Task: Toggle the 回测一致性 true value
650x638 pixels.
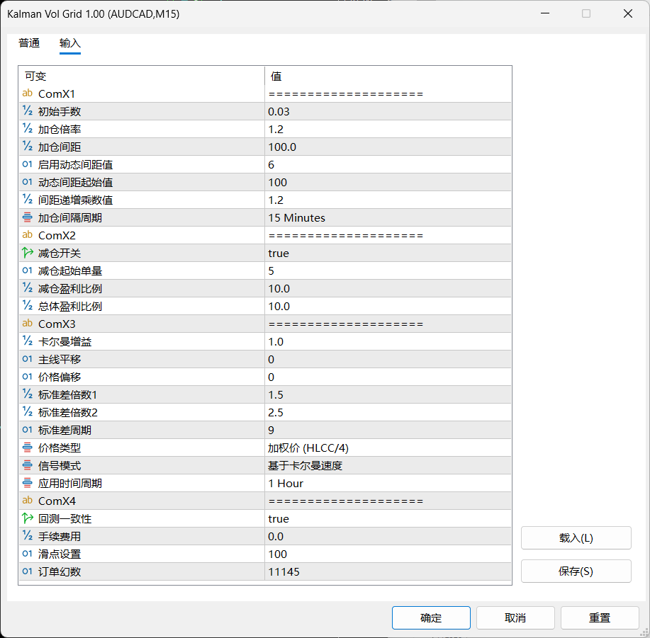Action: tap(388, 518)
